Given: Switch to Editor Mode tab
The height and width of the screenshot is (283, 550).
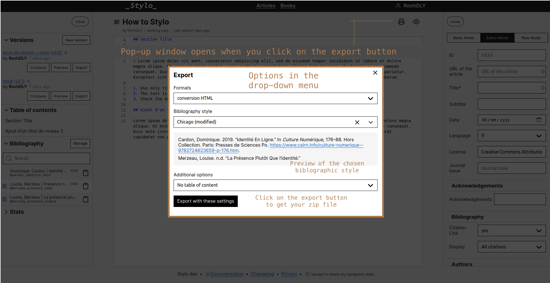Looking at the screenshot, I should (x=497, y=38).
